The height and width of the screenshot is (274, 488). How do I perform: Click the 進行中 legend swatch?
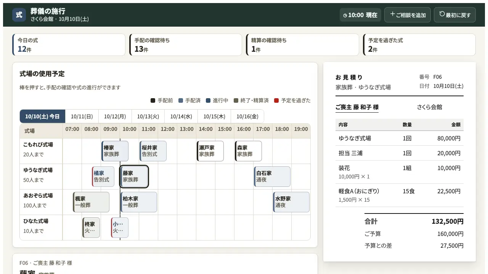click(x=208, y=100)
